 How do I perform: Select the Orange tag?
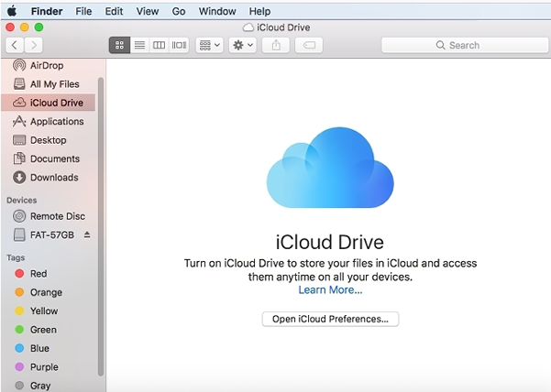pyautogui.click(x=49, y=292)
